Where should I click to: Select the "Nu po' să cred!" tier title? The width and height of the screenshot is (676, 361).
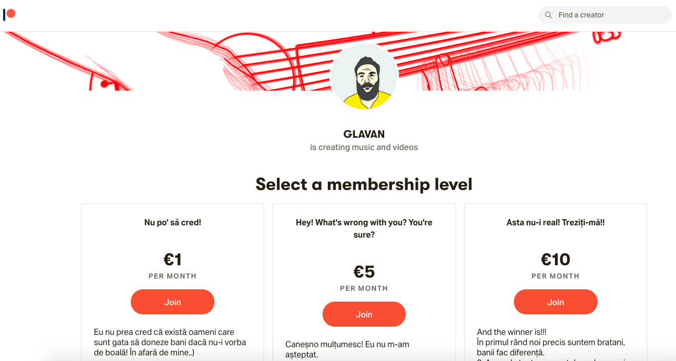pos(172,223)
